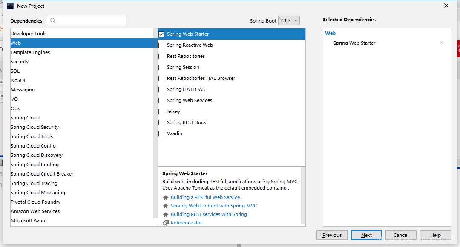The width and height of the screenshot is (460, 247).
Task: Click the Help button
Action: pyautogui.click(x=435, y=235)
